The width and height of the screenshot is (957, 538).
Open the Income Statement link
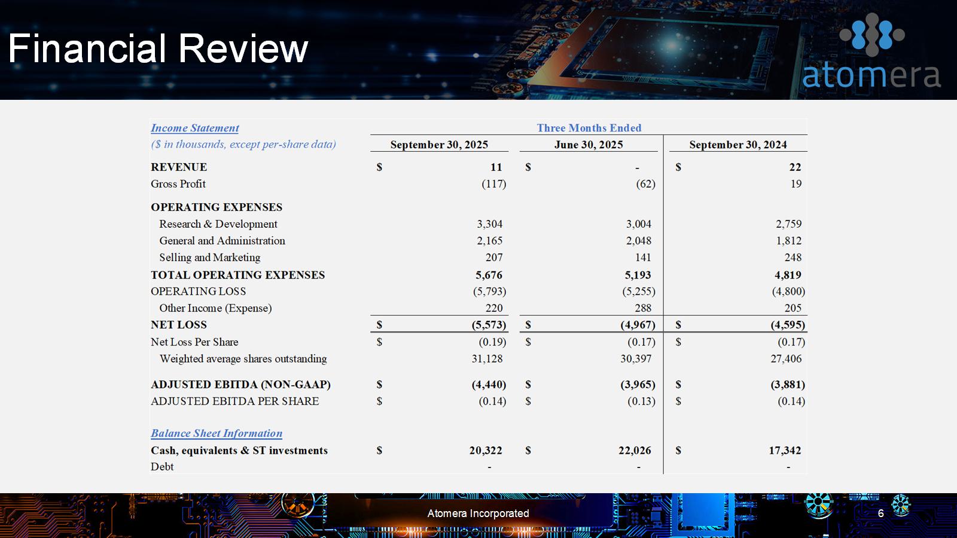coord(194,128)
